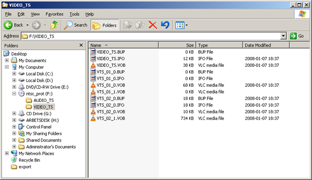312x180 pixels.
Task: Sort by the Type column header
Action: pos(219,45)
